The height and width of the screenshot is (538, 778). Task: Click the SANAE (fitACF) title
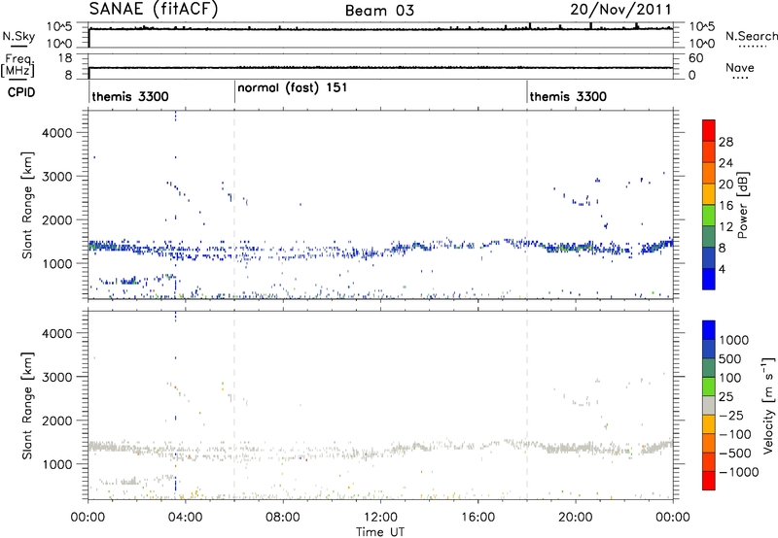[154, 10]
